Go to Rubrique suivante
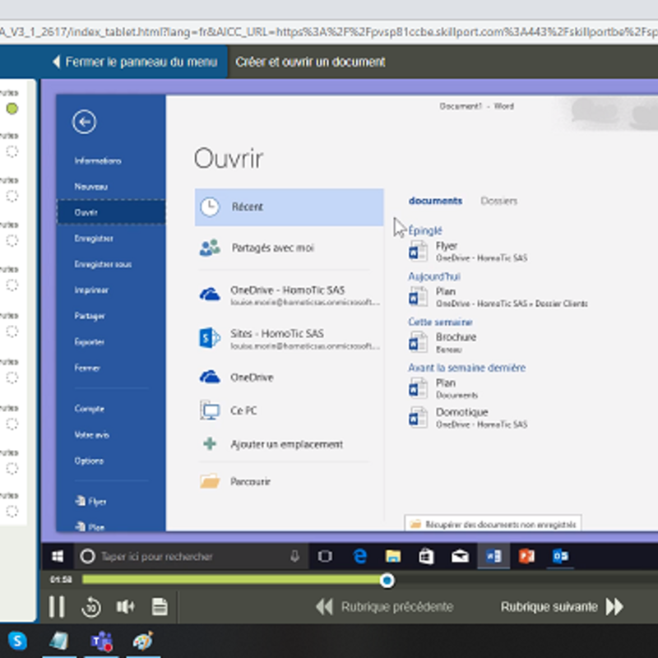Image resolution: width=658 pixels, height=658 pixels. (563, 607)
